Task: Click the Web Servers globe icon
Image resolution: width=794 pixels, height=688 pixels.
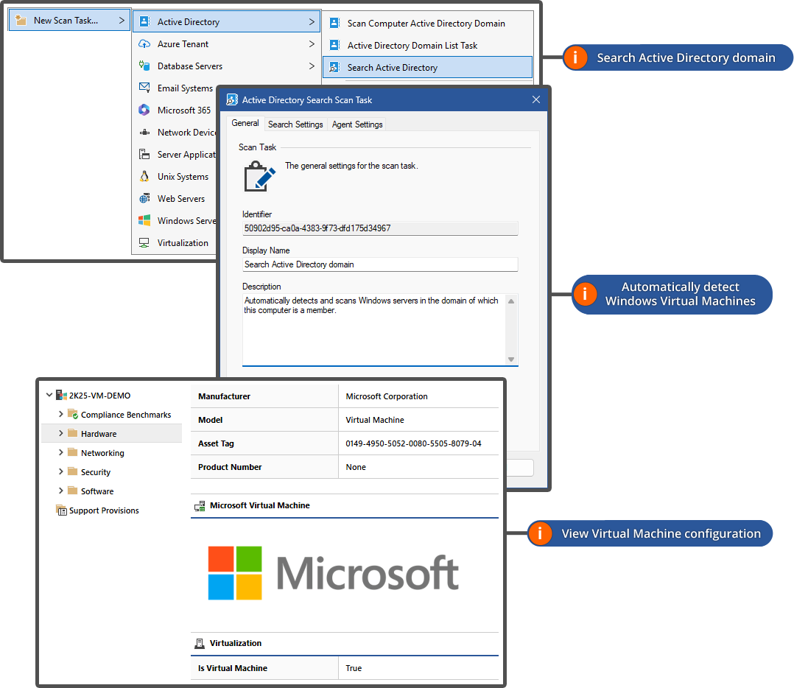Action: 144,198
